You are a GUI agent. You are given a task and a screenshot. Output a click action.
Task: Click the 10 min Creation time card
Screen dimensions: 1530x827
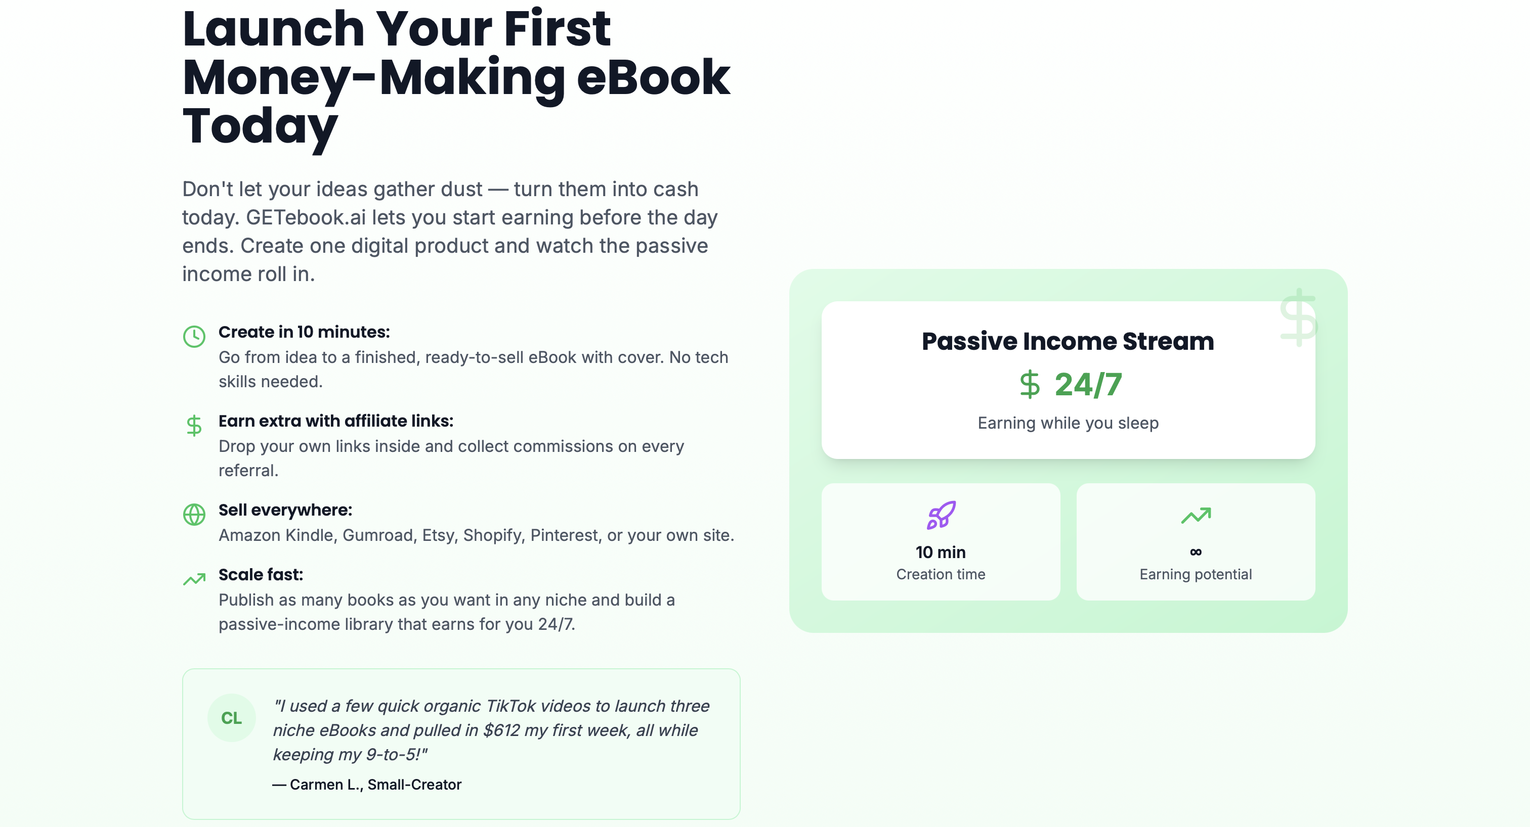(x=941, y=541)
